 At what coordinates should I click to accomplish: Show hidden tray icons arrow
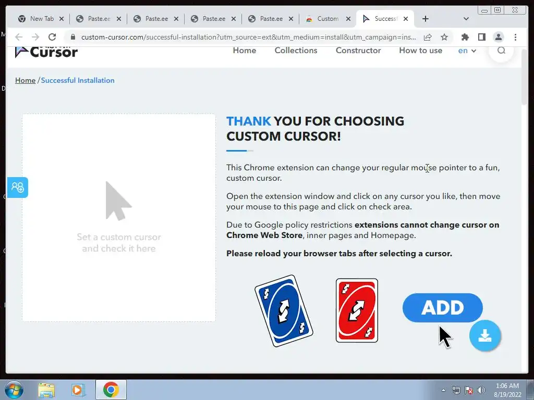443,390
